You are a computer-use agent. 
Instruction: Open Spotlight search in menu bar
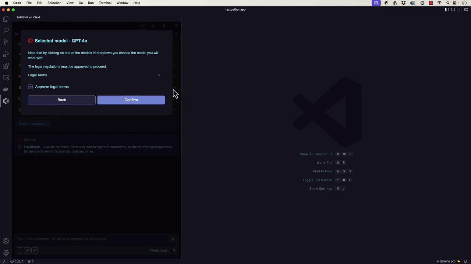(448, 3)
